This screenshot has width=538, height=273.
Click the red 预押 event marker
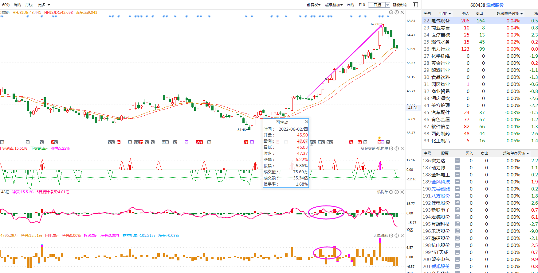(199, 142)
